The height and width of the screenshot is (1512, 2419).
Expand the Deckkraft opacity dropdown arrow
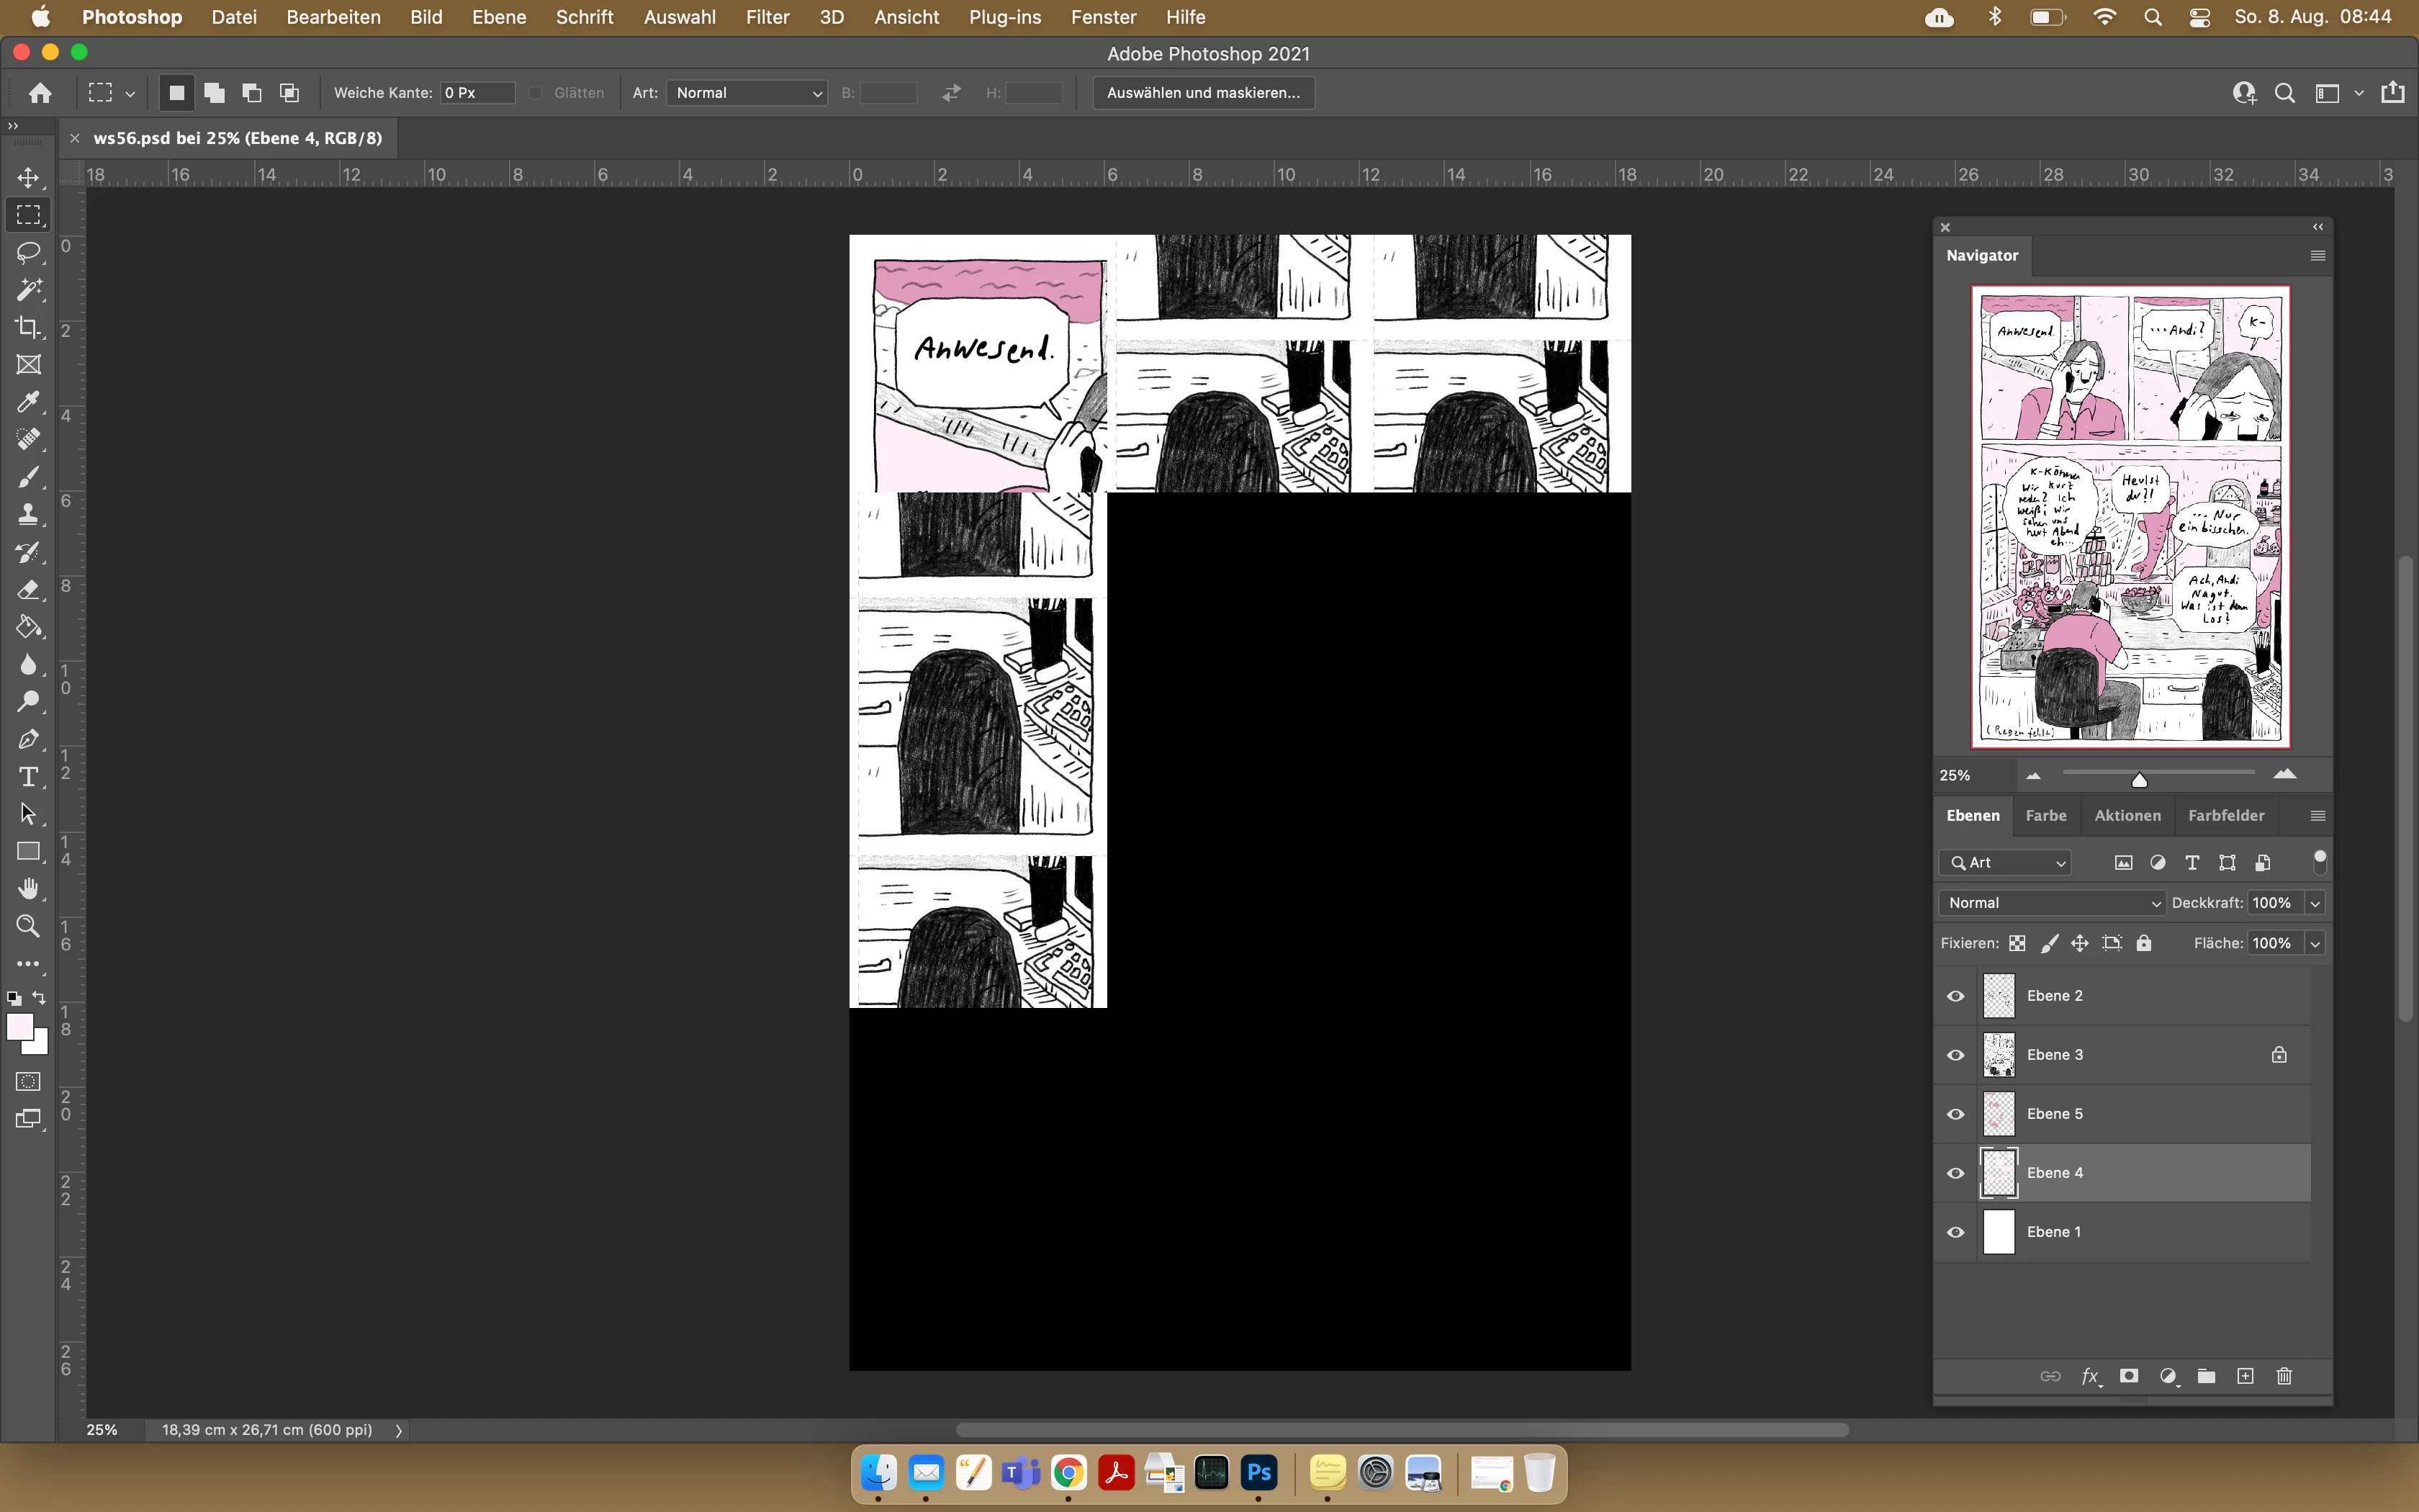click(x=2314, y=903)
